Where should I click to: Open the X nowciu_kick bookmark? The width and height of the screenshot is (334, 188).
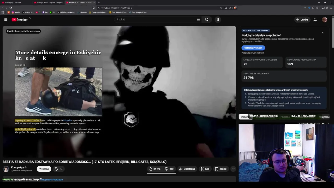[28, 12]
